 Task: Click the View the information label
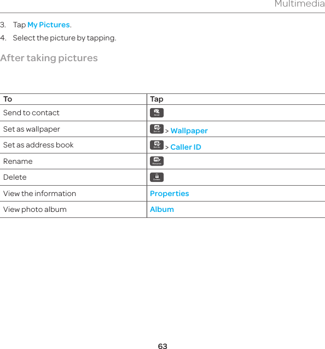[x=39, y=193]
